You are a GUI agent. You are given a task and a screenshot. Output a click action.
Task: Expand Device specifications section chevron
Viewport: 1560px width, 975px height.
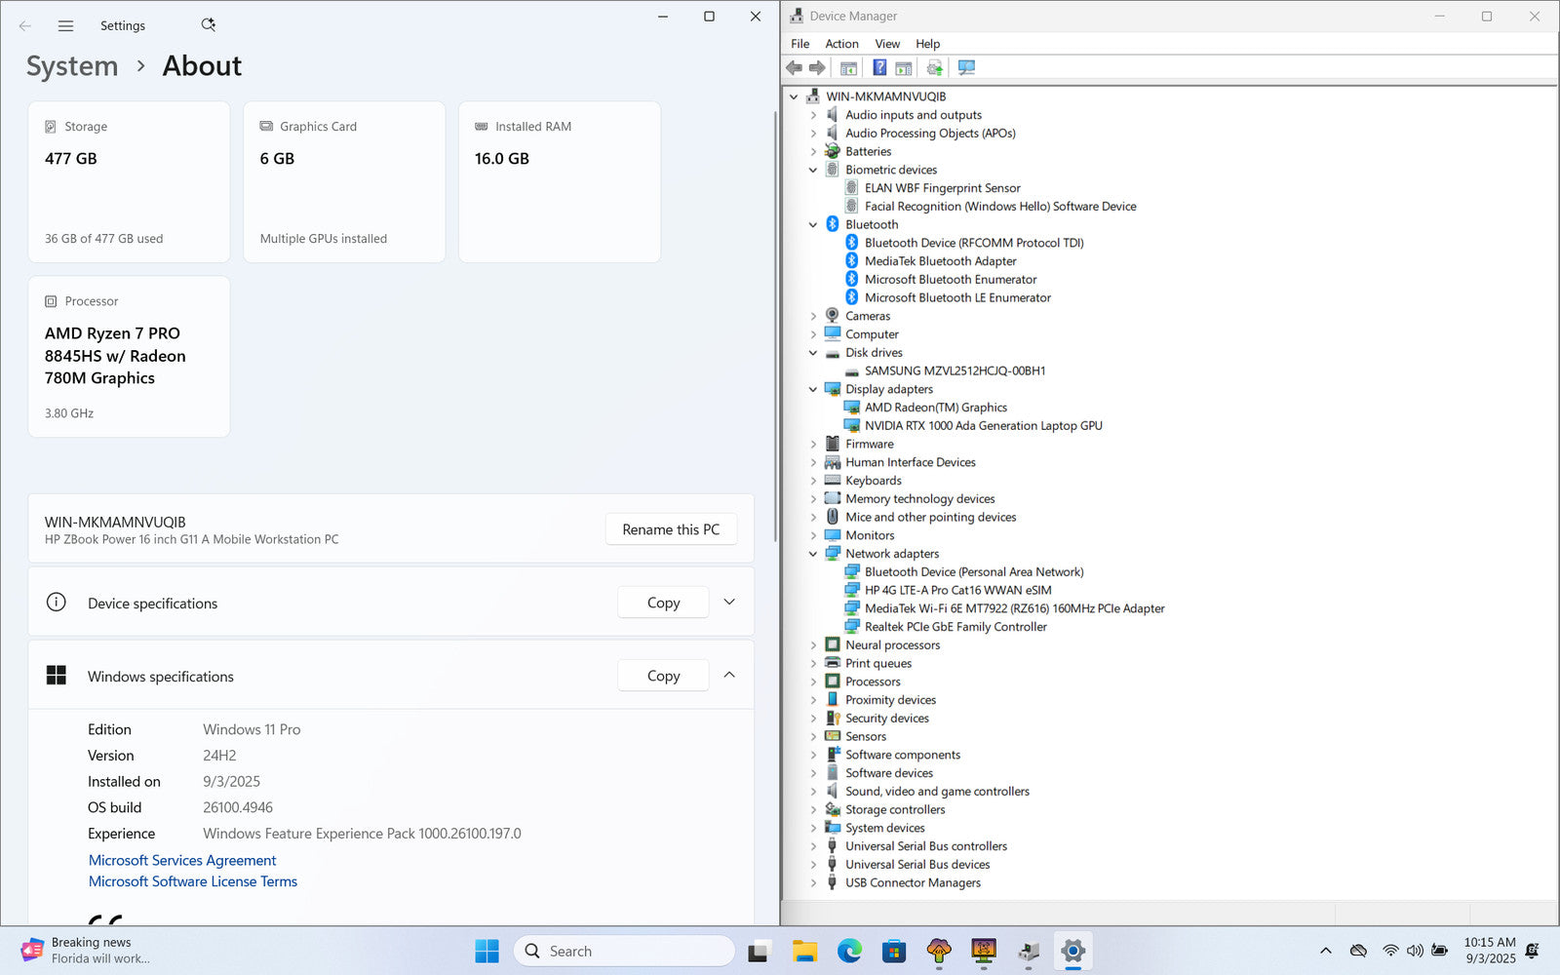point(729,603)
